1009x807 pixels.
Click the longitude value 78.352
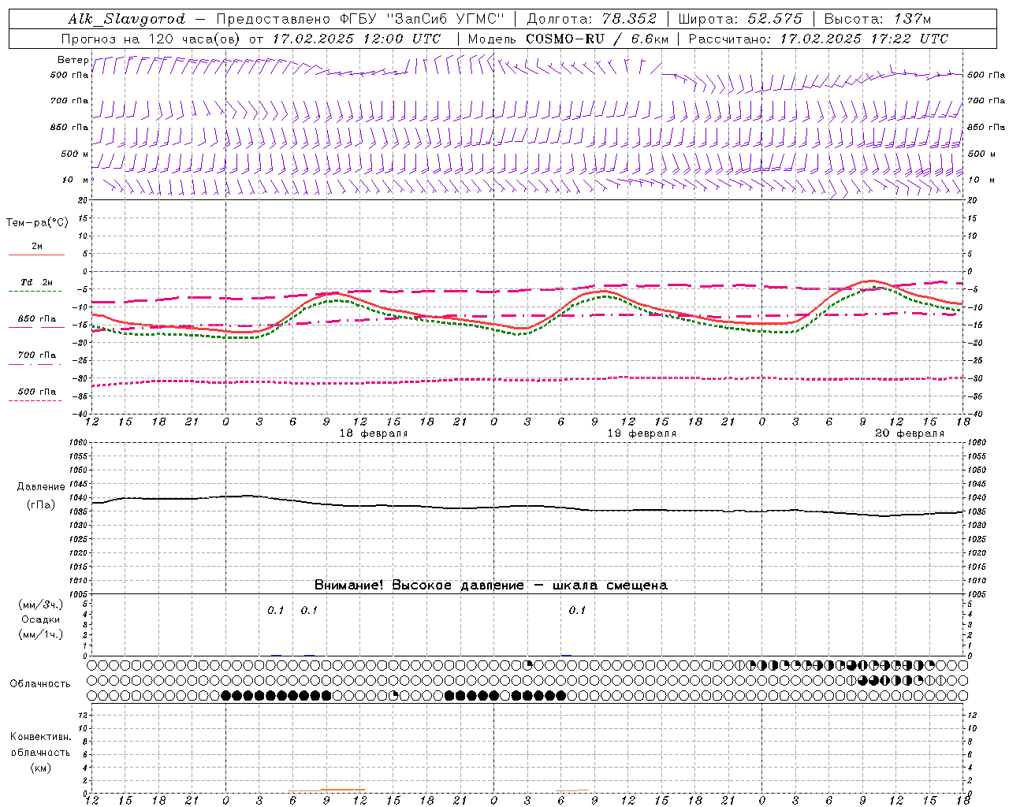630,19
